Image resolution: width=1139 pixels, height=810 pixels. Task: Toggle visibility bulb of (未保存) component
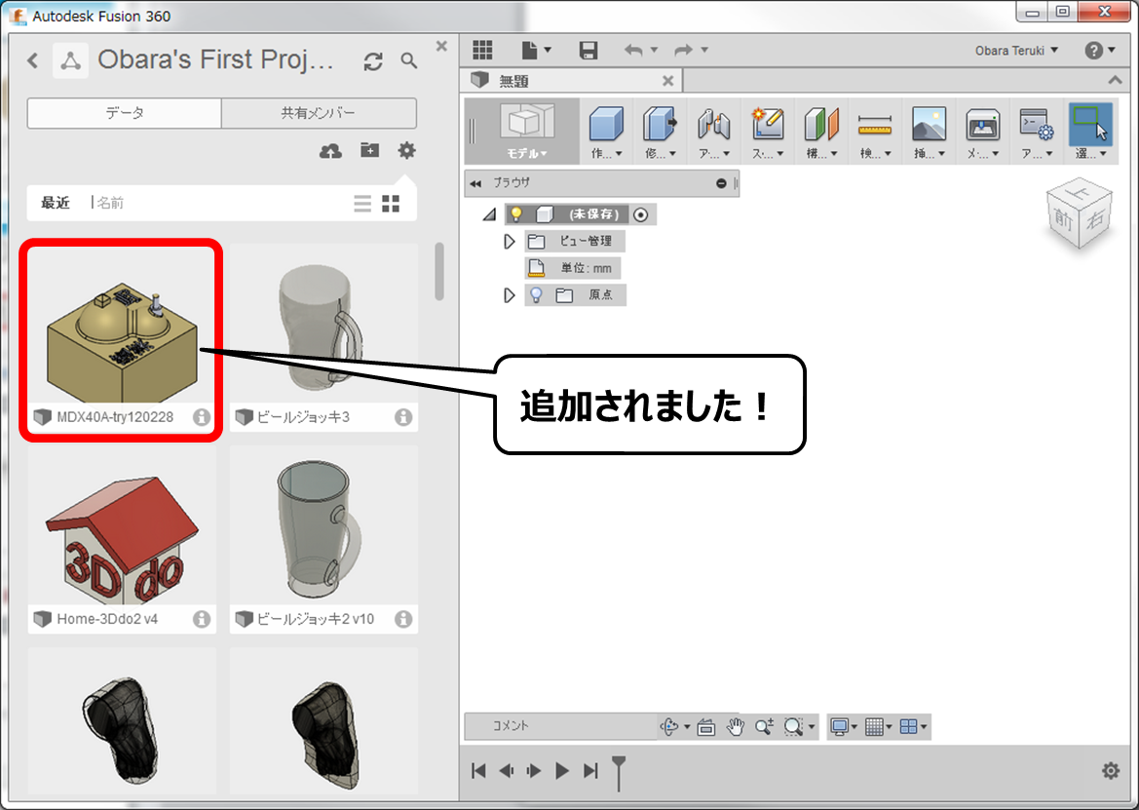coord(516,214)
